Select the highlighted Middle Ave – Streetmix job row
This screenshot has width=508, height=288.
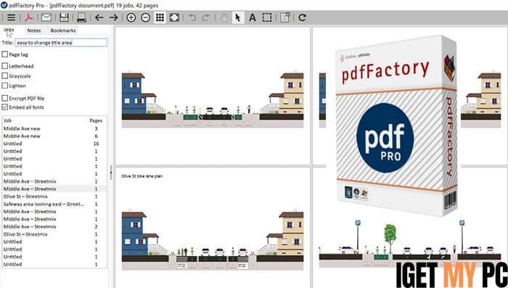54,189
